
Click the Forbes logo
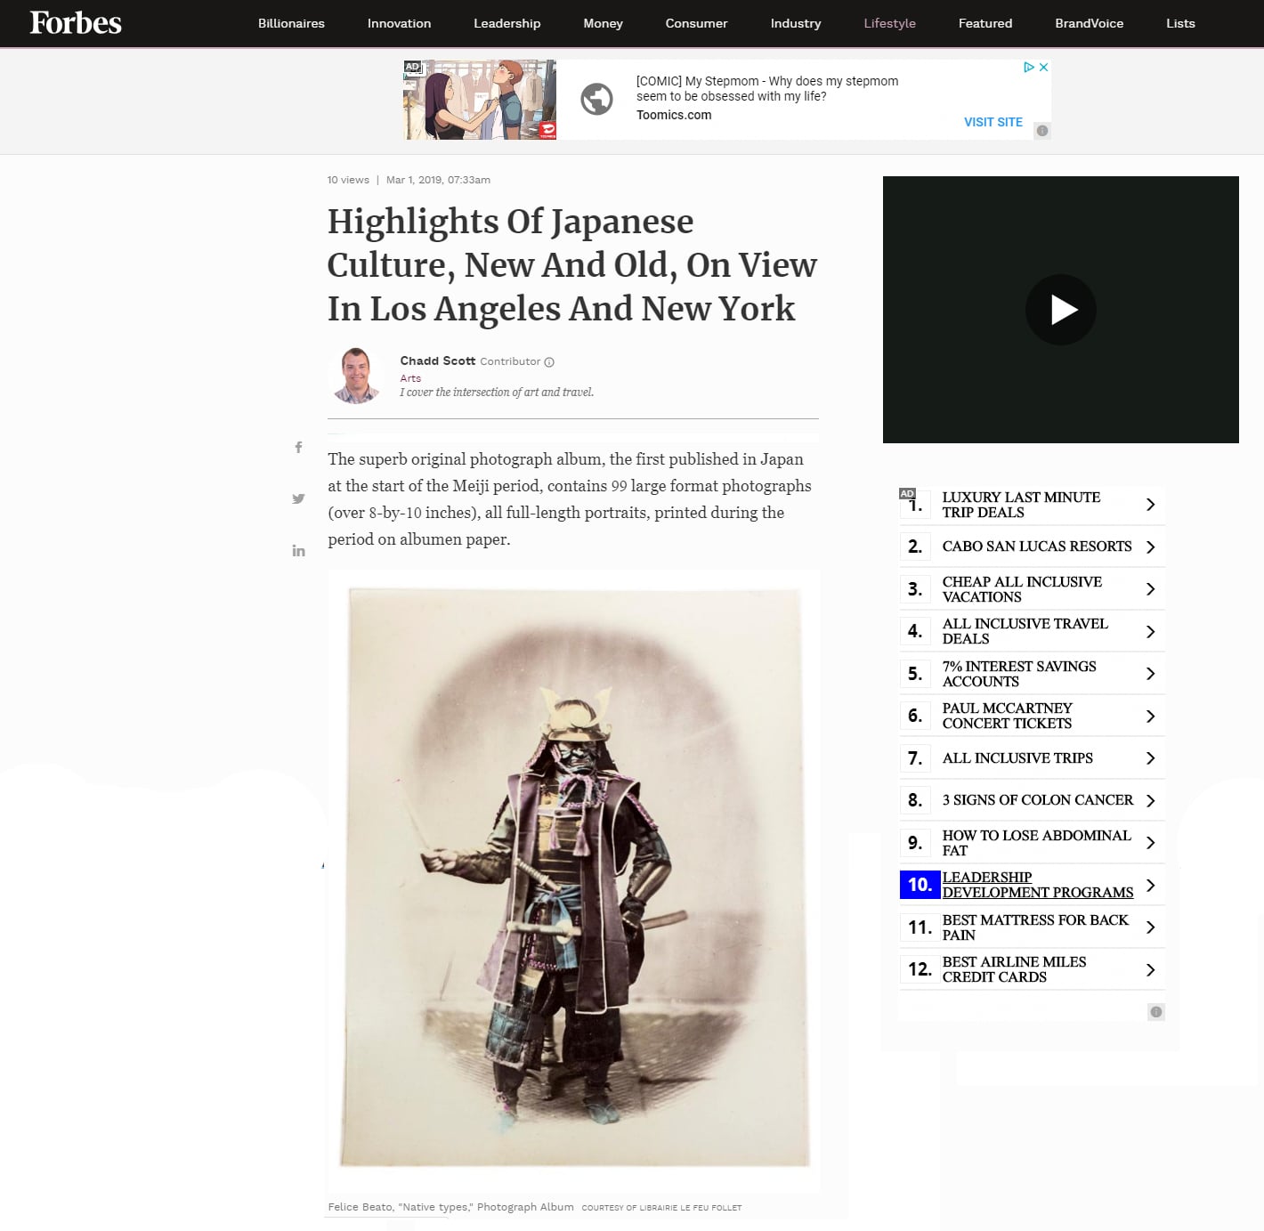(75, 23)
